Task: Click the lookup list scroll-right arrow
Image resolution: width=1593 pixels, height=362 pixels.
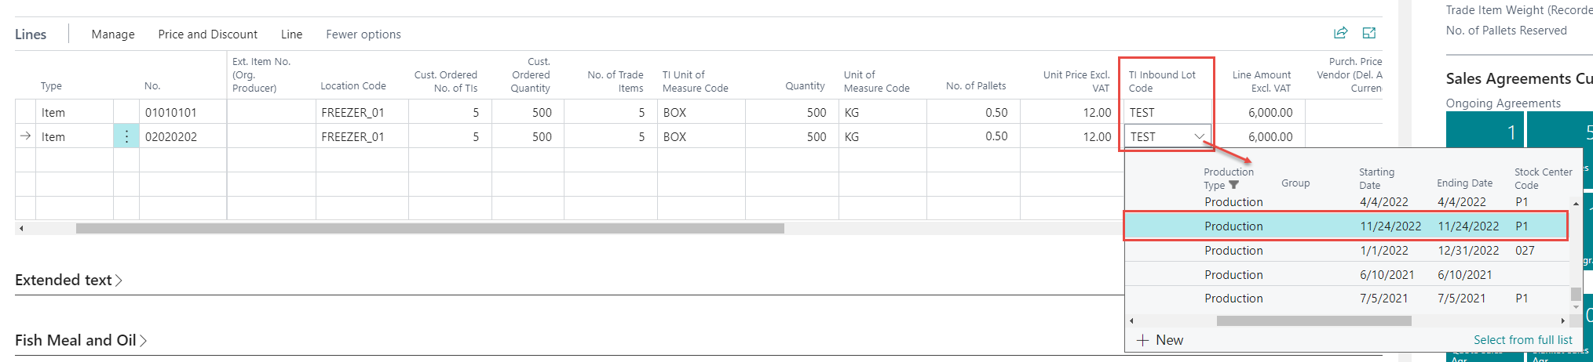Action: point(1562,320)
